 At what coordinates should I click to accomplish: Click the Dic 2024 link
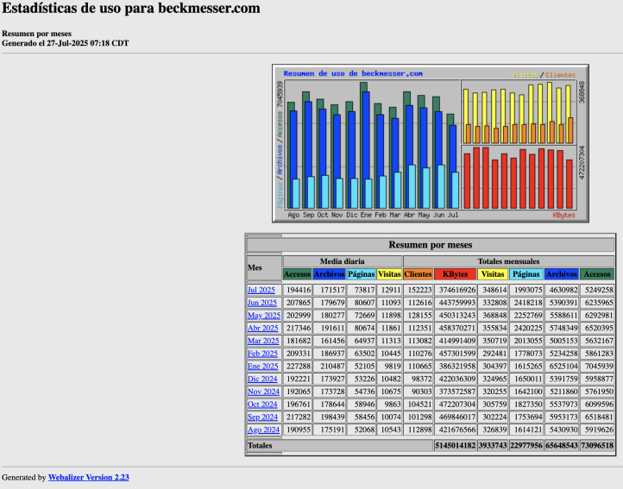pyautogui.click(x=262, y=379)
